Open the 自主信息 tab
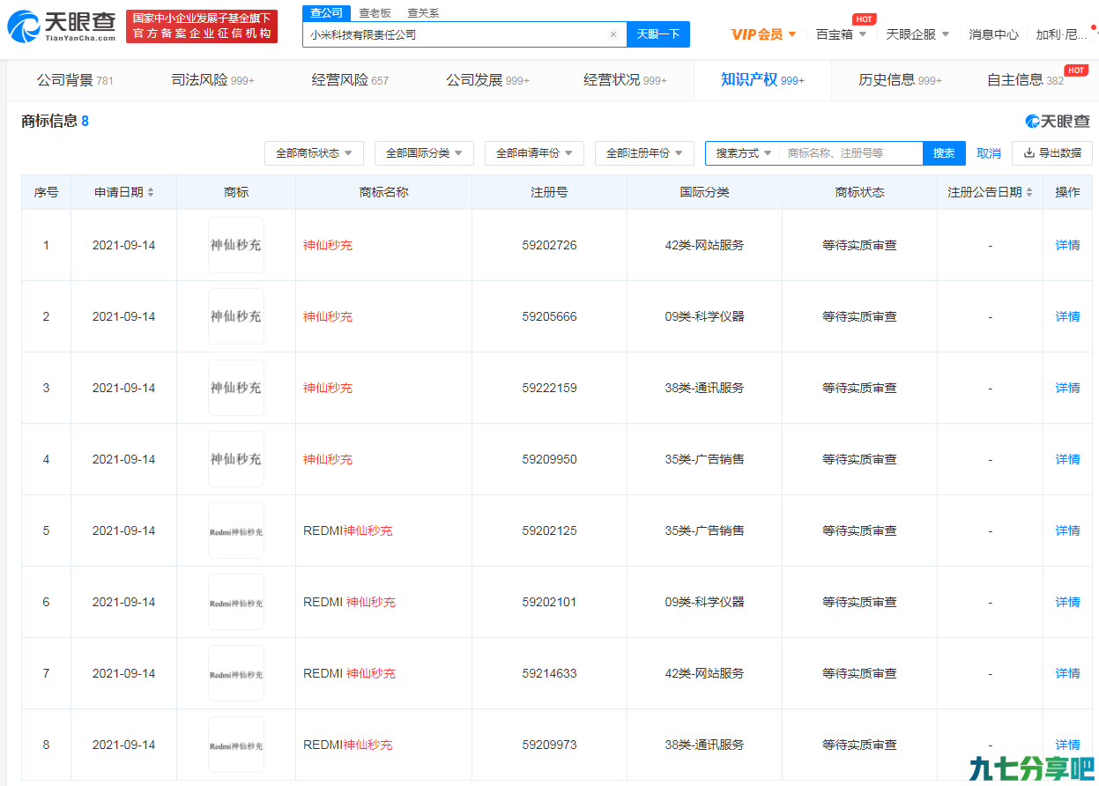 1025,80
